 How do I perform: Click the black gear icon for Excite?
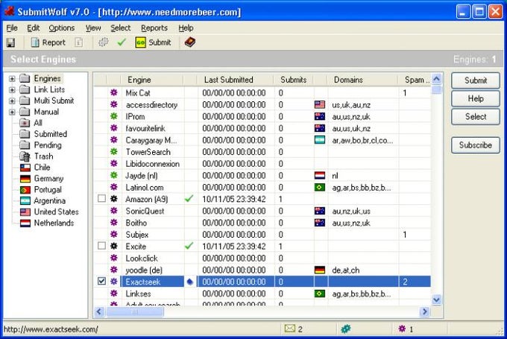pyautogui.click(x=114, y=247)
